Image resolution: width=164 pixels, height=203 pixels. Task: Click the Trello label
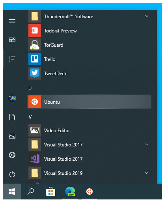[x=50, y=59]
